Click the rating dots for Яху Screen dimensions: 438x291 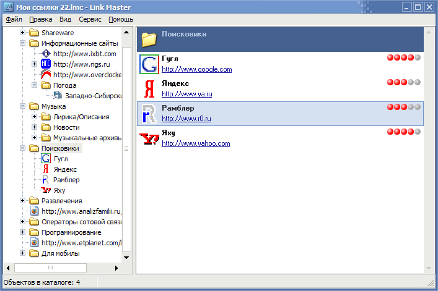click(404, 132)
